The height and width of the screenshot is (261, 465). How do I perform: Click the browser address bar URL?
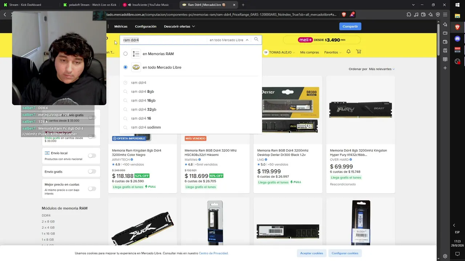point(222,14)
